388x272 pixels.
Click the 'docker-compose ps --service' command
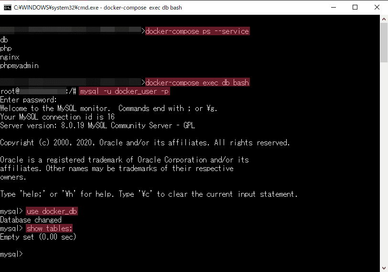tap(197, 31)
